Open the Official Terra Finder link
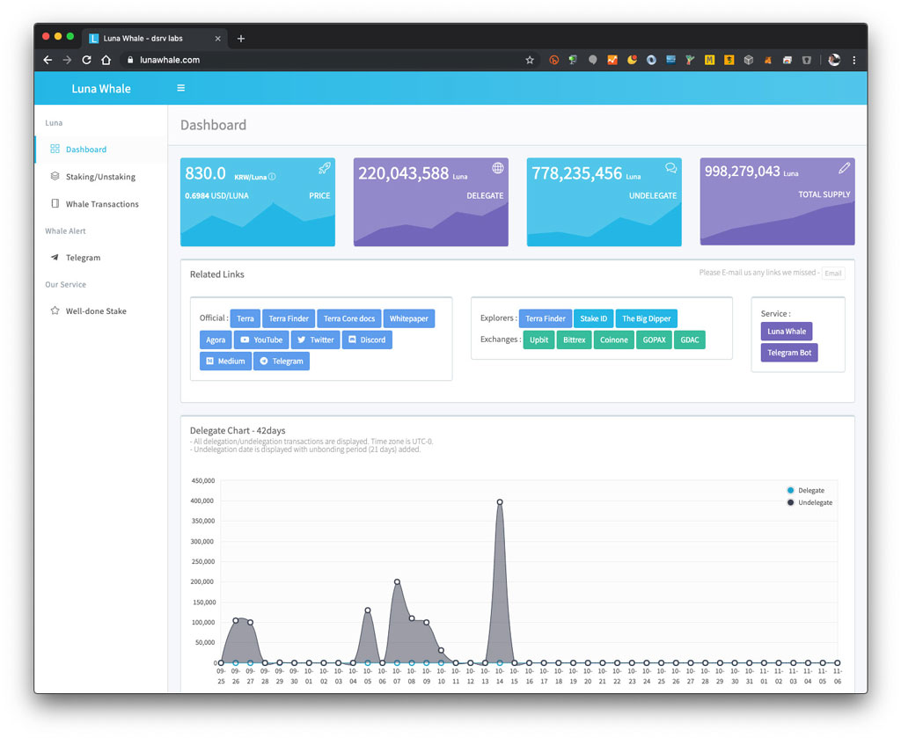Screen dimensions: 901x738 click(289, 318)
